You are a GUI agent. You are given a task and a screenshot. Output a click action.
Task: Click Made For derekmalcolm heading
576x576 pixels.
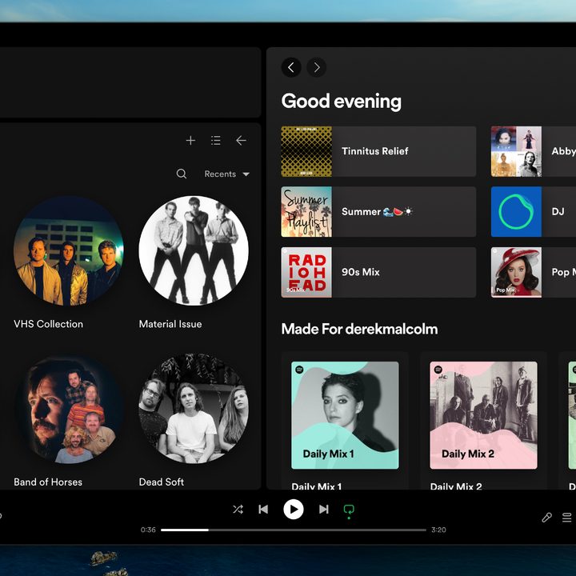click(359, 329)
